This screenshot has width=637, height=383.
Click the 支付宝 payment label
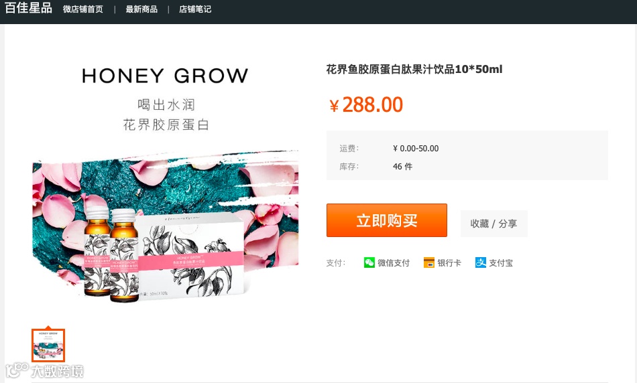[x=501, y=263]
